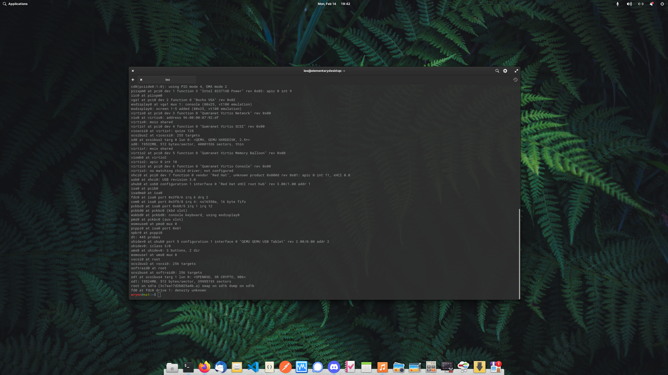Click the terminal prompt input line
Screen dimensions: 668x375
coord(235,295)
